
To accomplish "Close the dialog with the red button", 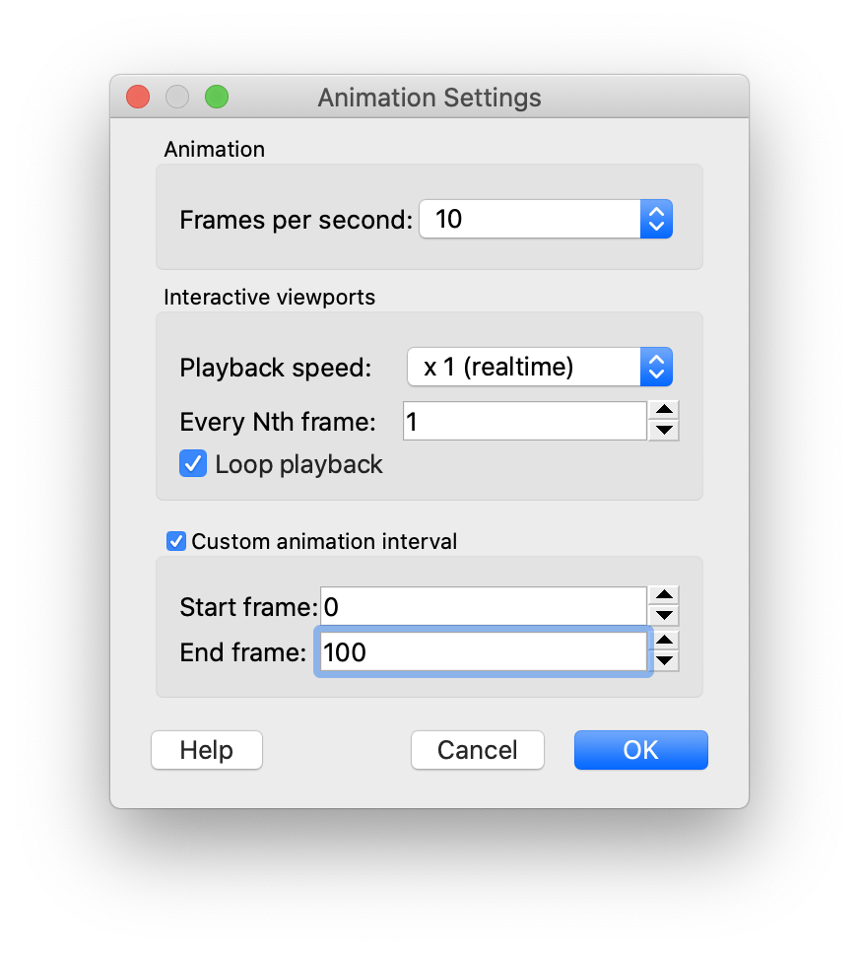I will (138, 97).
